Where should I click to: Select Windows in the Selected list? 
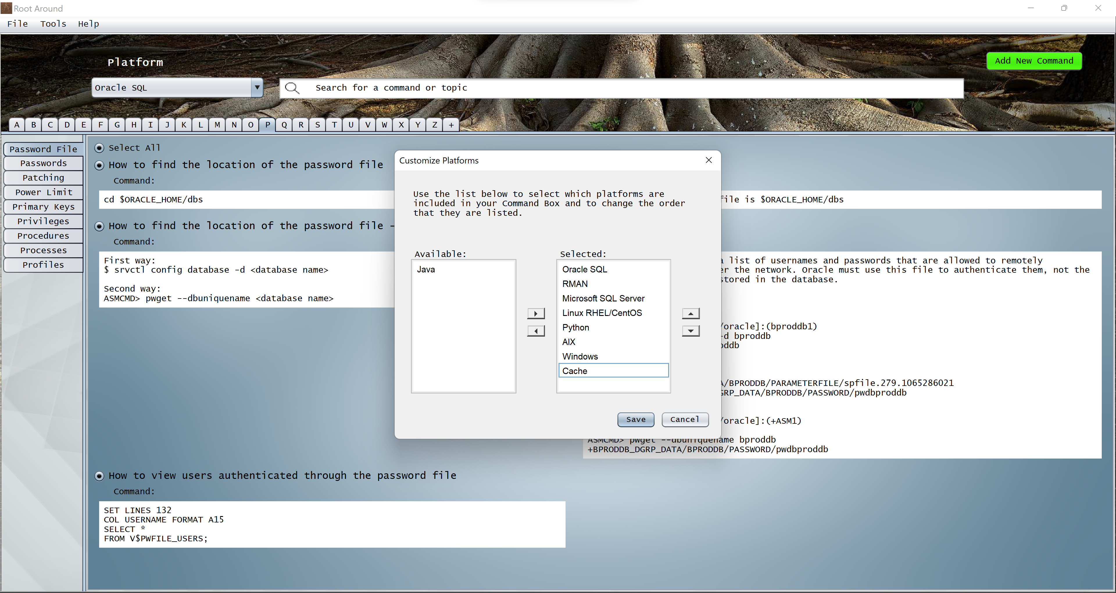(614, 357)
